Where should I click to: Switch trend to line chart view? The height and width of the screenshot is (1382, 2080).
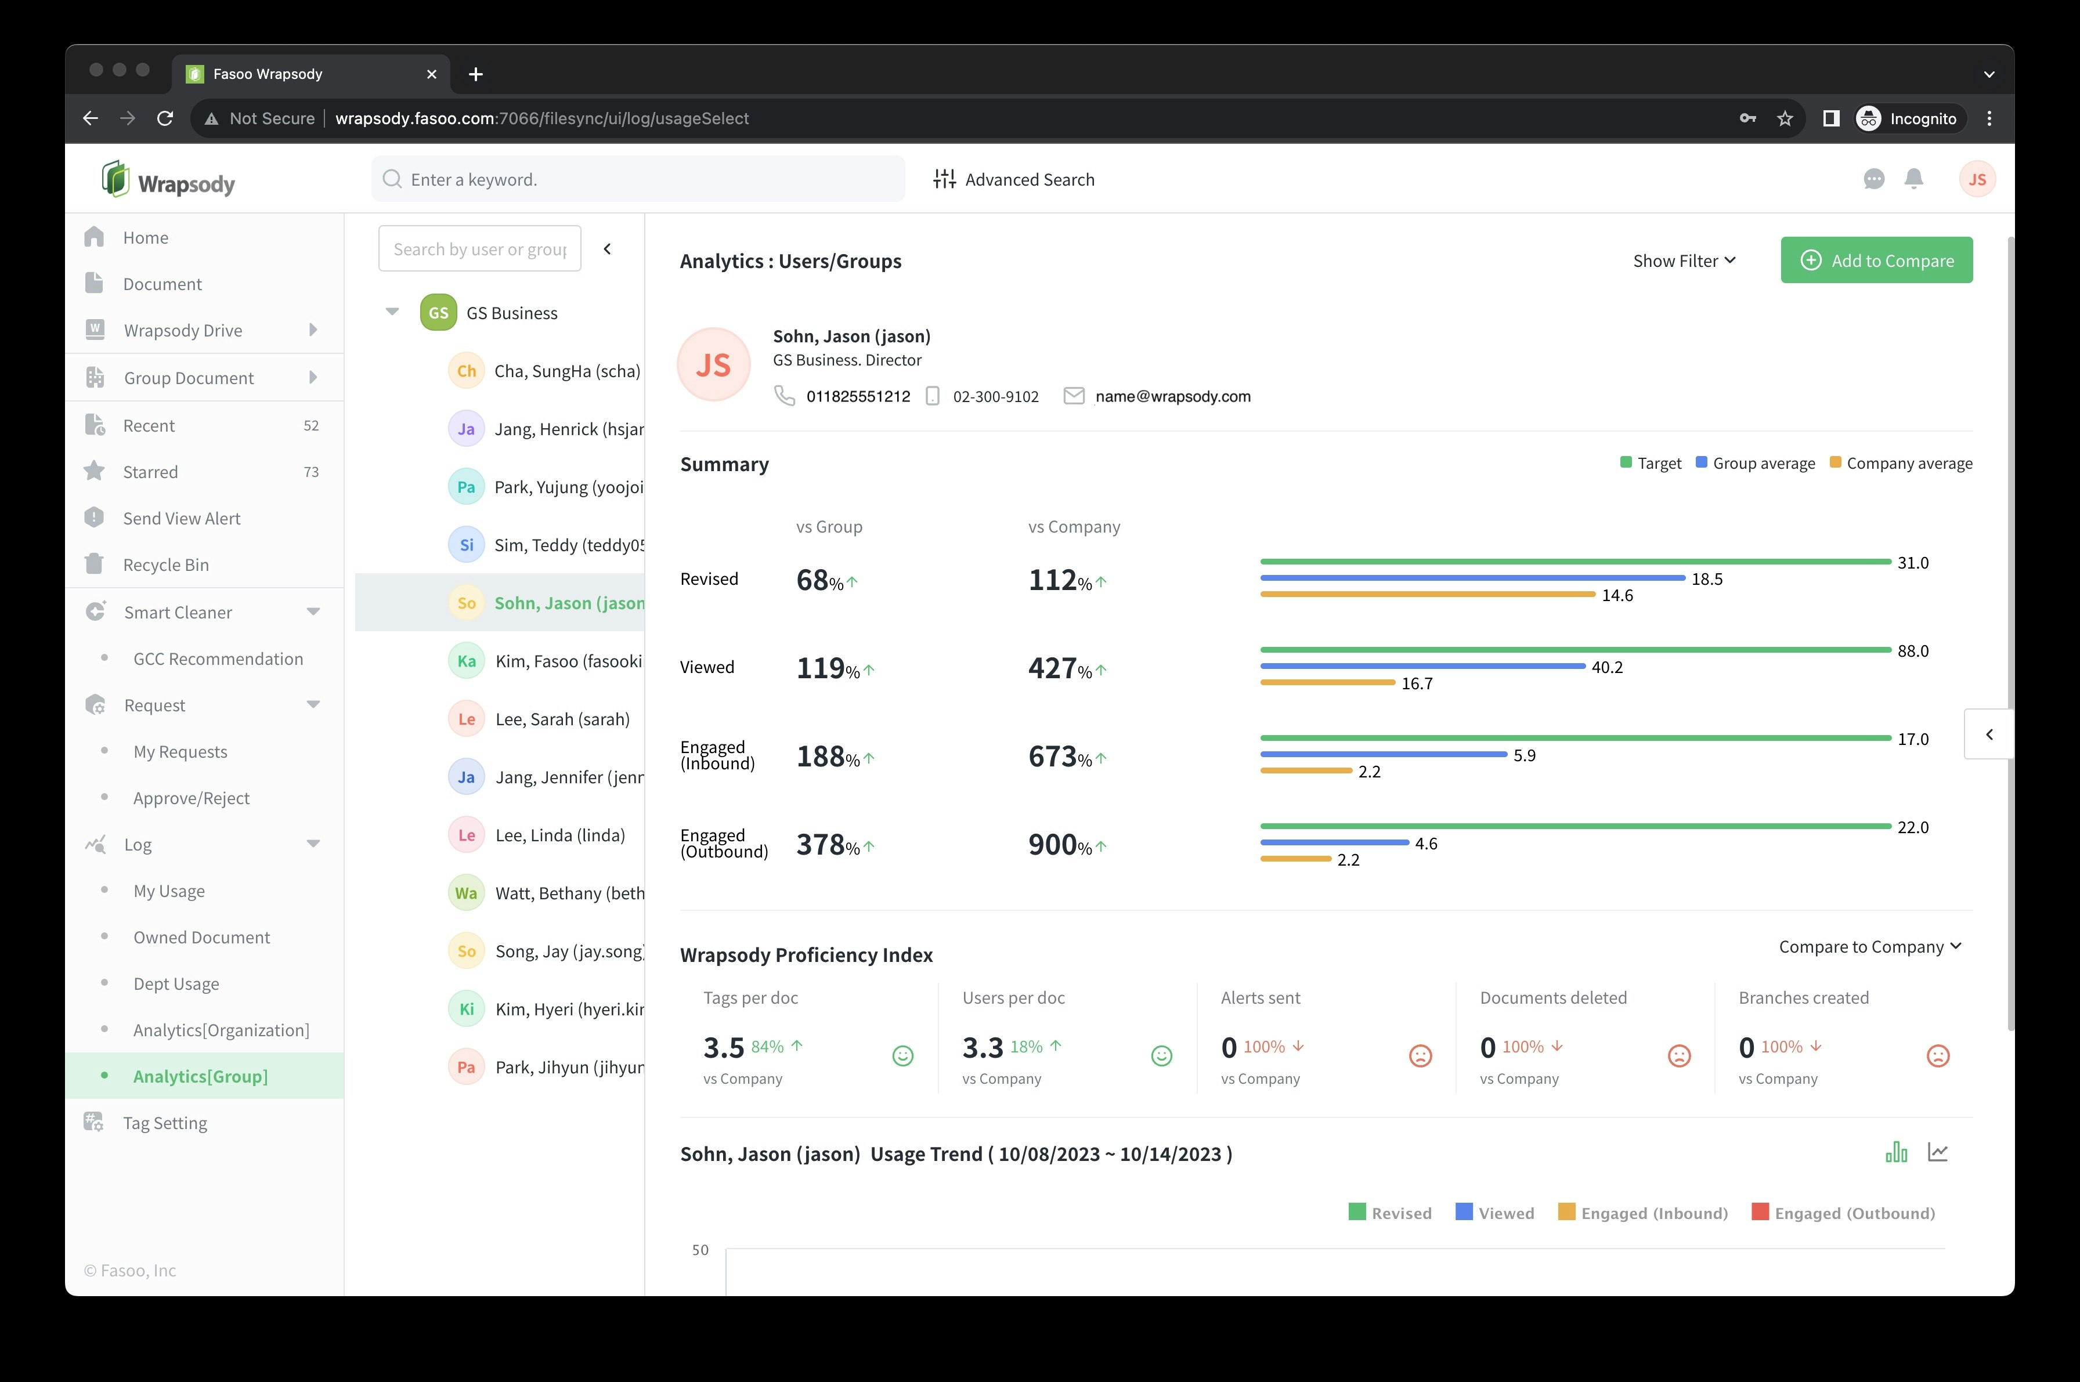coord(1937,1152)
